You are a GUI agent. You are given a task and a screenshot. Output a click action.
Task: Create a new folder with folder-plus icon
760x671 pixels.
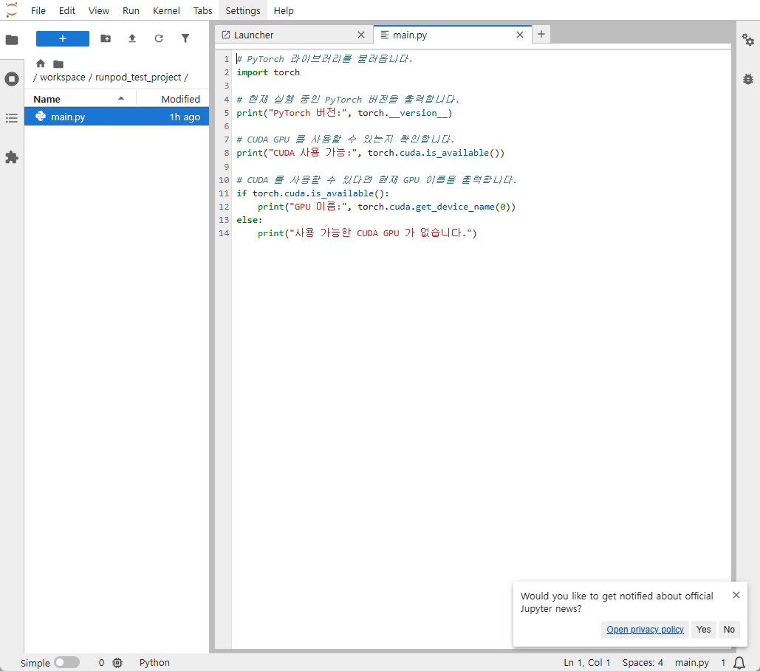coord(105,38)
